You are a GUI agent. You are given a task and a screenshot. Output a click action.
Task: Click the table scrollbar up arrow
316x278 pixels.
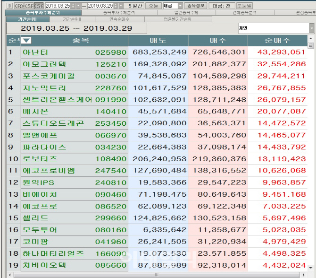[311, 45]
